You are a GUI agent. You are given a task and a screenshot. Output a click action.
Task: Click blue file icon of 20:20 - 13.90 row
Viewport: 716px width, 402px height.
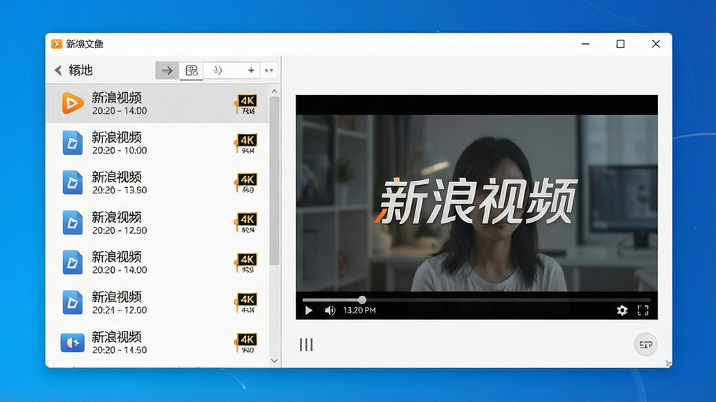tap(73, 183)
